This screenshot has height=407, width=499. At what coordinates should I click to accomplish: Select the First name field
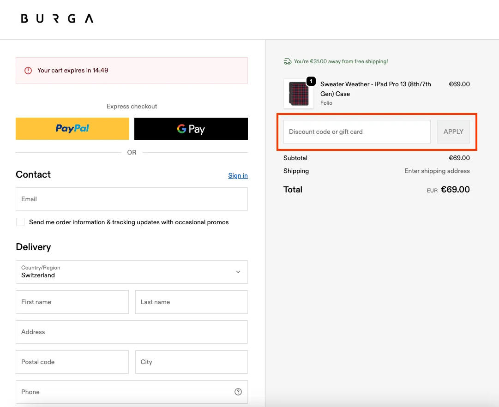(72, 302)
